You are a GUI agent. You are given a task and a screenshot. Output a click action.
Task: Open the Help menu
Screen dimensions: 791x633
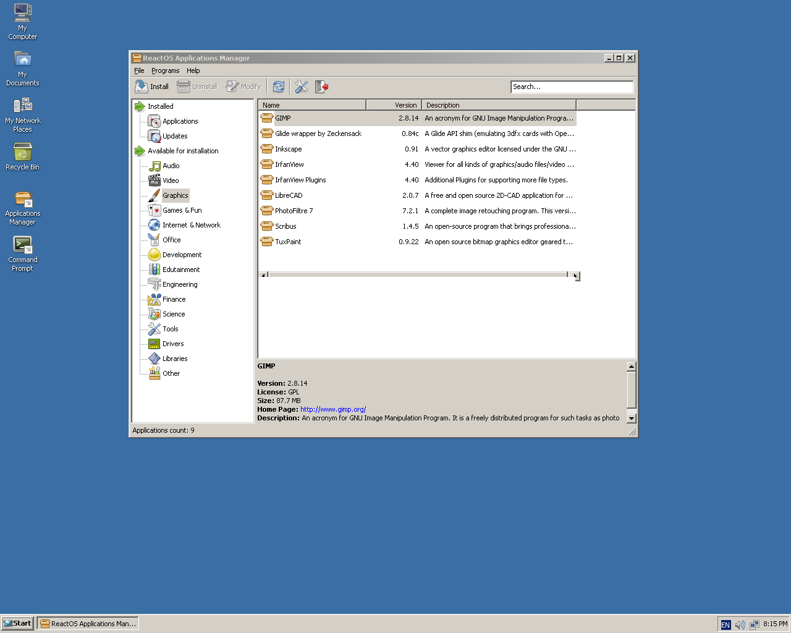coord(193,70)
